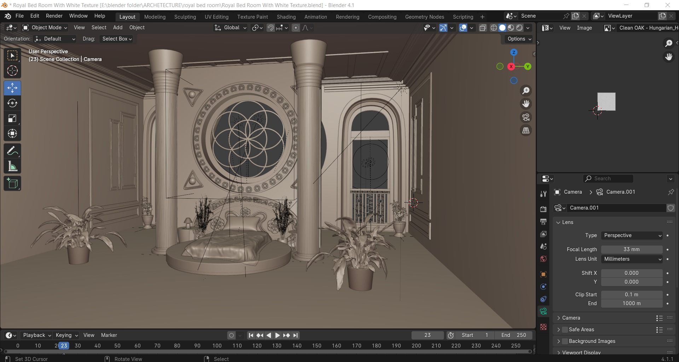Open the Keying dropdown
The width and height of the screenshot is (679, 362).
click(66, 335)
